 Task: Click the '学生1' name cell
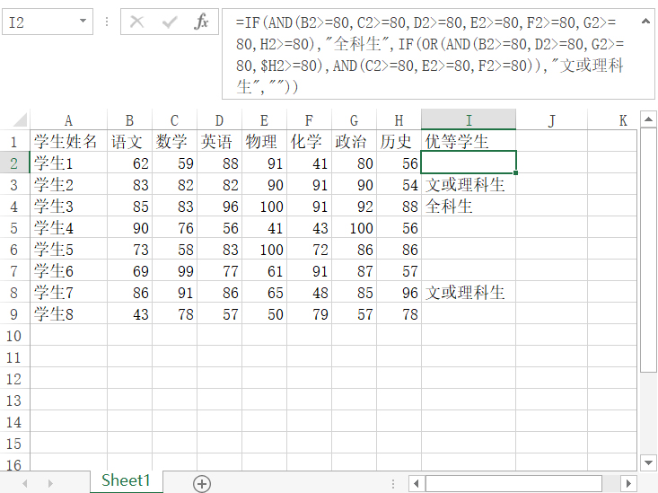[x=69, y=163]
